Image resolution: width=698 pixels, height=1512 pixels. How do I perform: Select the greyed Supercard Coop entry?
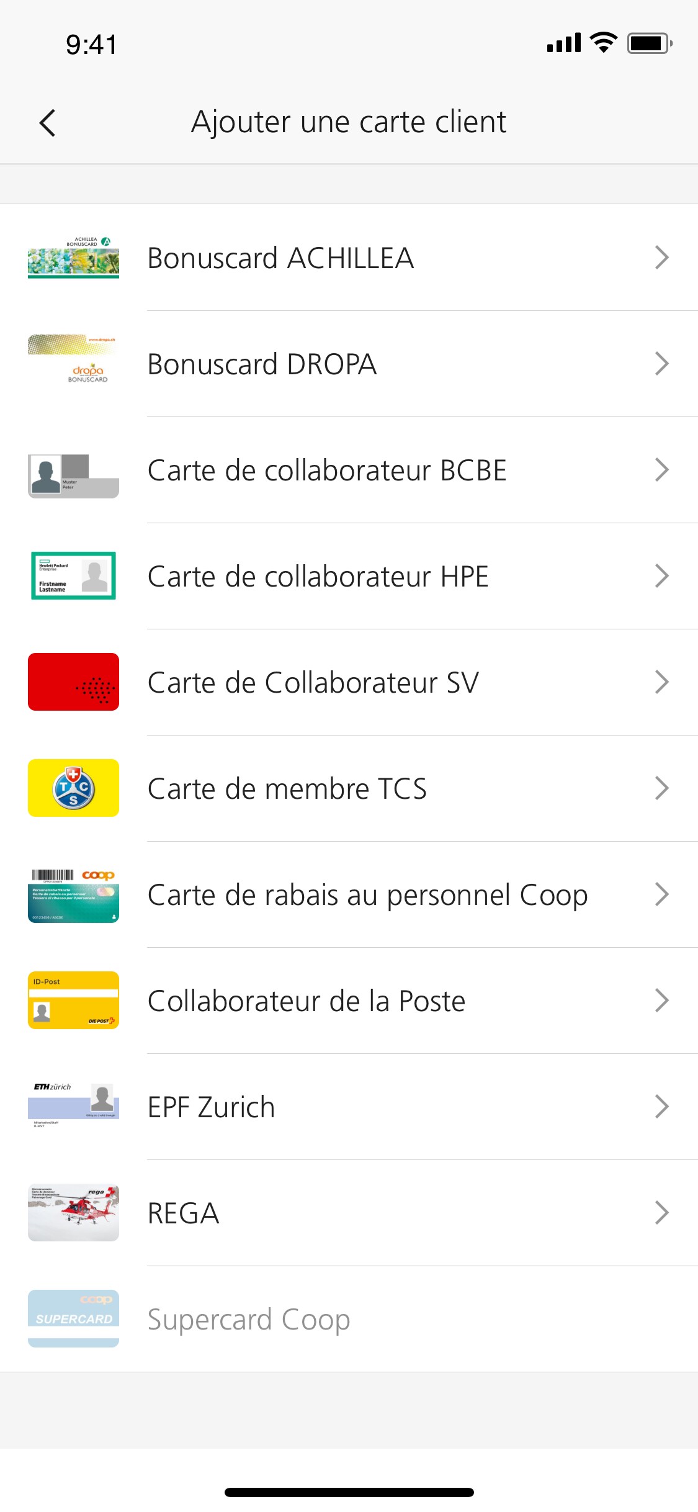(249, 1320)
